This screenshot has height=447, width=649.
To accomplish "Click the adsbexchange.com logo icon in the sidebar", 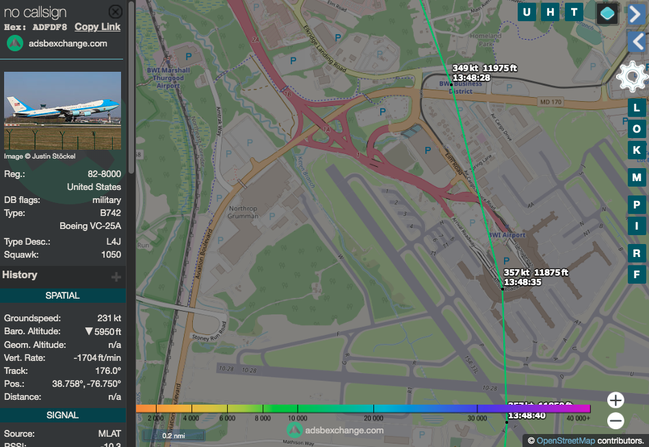I will (x=15, y=44).
